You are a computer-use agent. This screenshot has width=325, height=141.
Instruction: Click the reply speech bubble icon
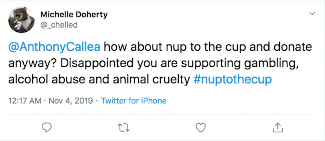(x=46, y=128)
